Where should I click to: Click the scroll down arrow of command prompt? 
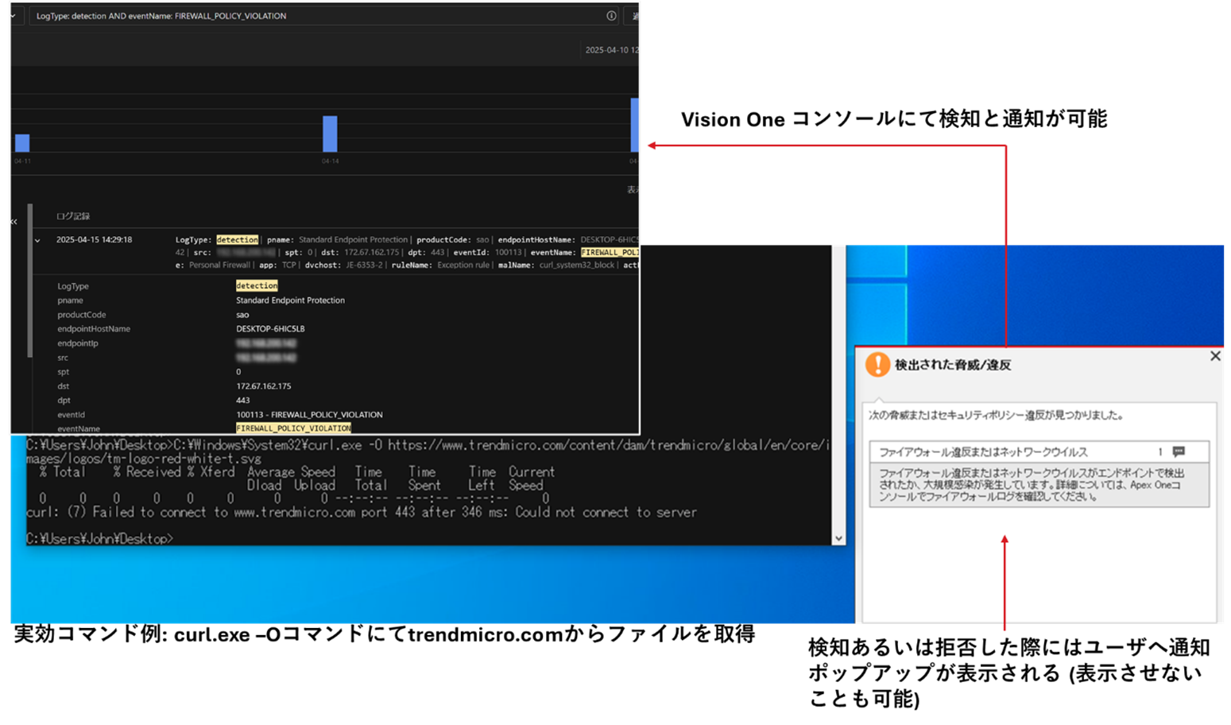pyautogui.click(x=838, y=538)
